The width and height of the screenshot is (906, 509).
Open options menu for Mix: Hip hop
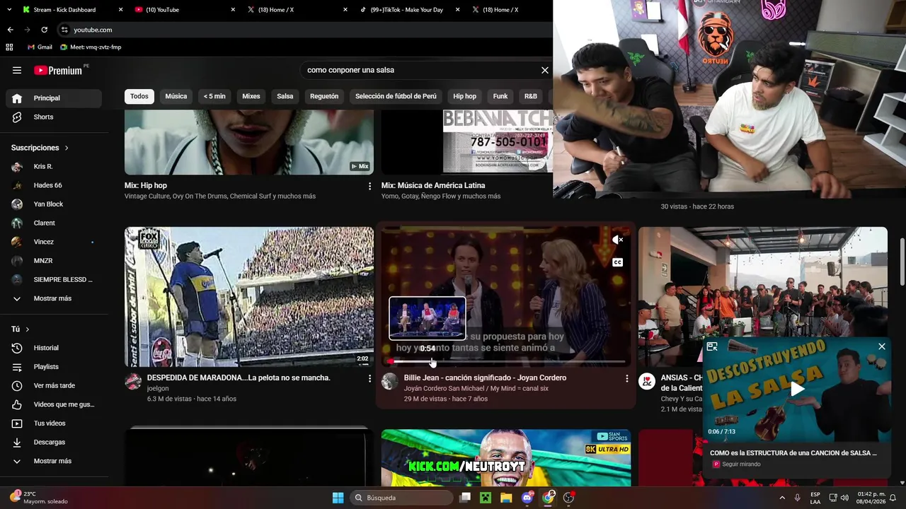point(369,186)
